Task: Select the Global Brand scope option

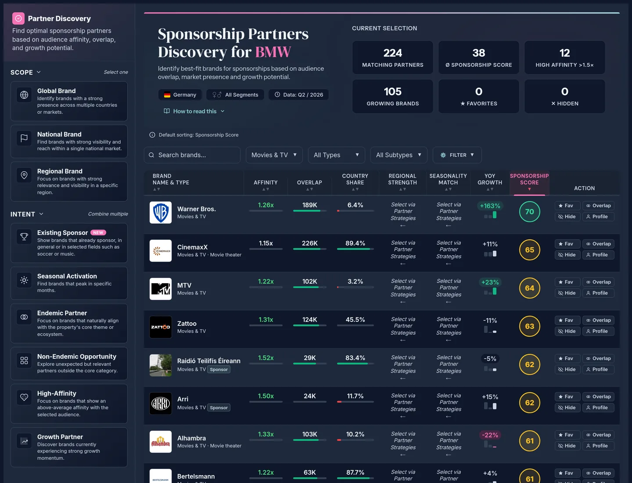Action: point(69,101)
